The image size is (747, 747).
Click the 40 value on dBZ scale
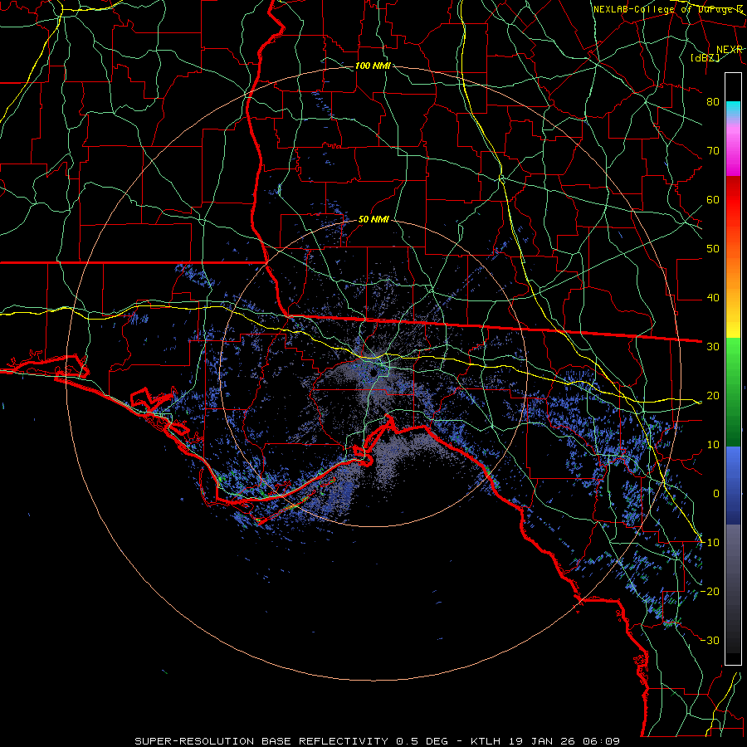click(713, 298)
